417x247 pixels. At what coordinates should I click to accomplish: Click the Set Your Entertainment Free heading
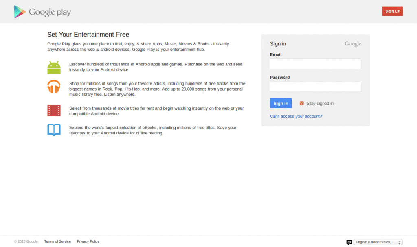[x=88, y=35]
